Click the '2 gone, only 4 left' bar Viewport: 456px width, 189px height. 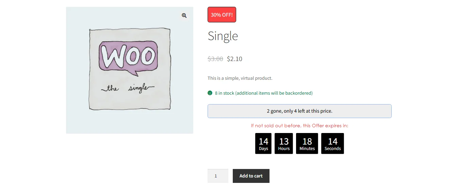pos(299,111)
